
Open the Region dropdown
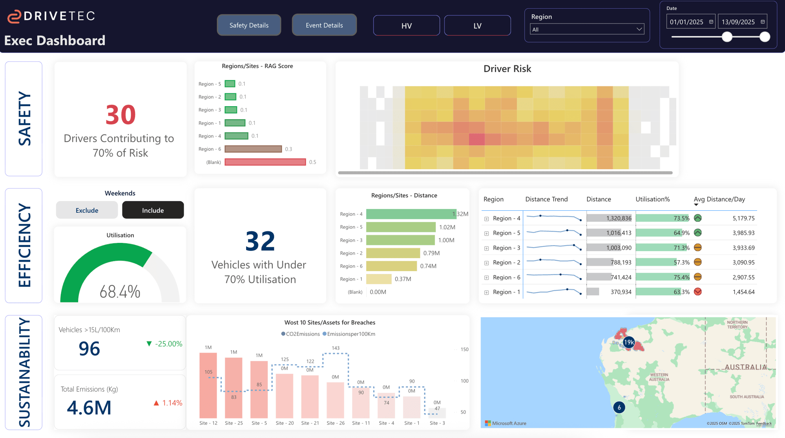coord(587,29)
